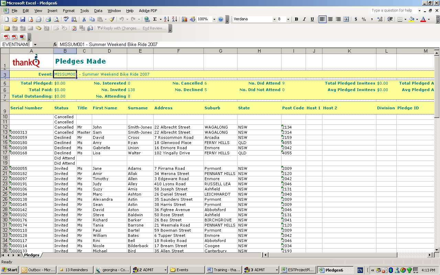Open the font color palette arrow
Viewport: 440px width, 275px height.
[429, 19]
